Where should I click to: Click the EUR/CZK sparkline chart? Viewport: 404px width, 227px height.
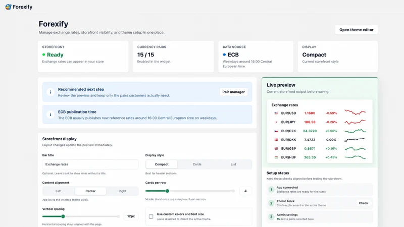(355, 131)
